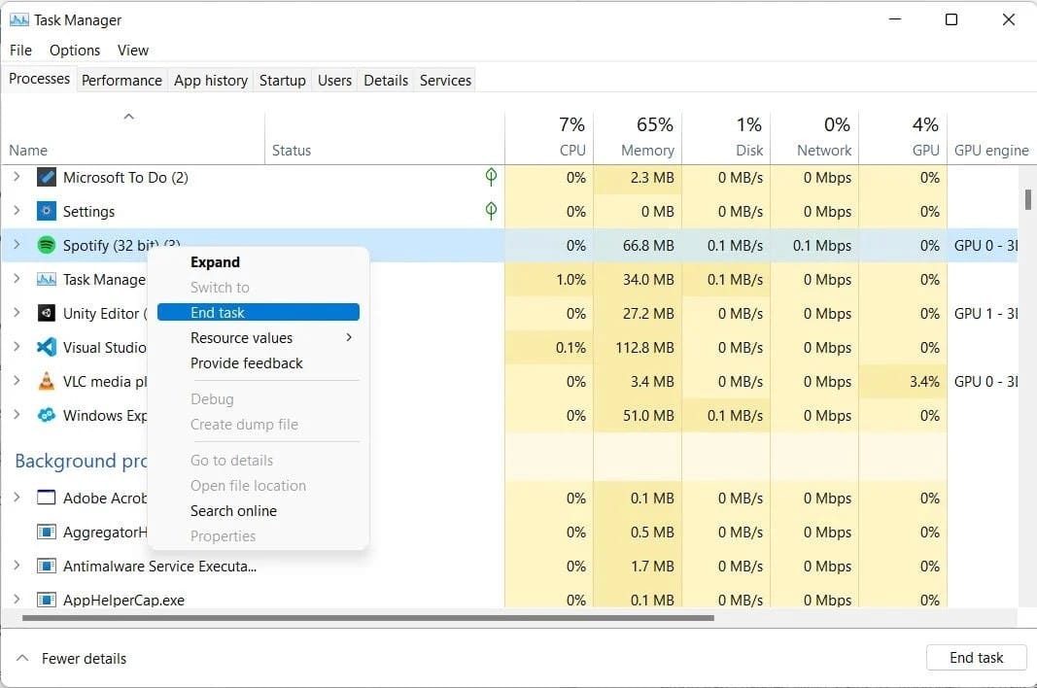Screen dimensions: 1037x688
Task: Click the Windows Explorer process icon
Action: (x=46, y=415)
